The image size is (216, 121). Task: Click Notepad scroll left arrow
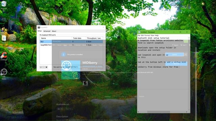pos(138,112)
